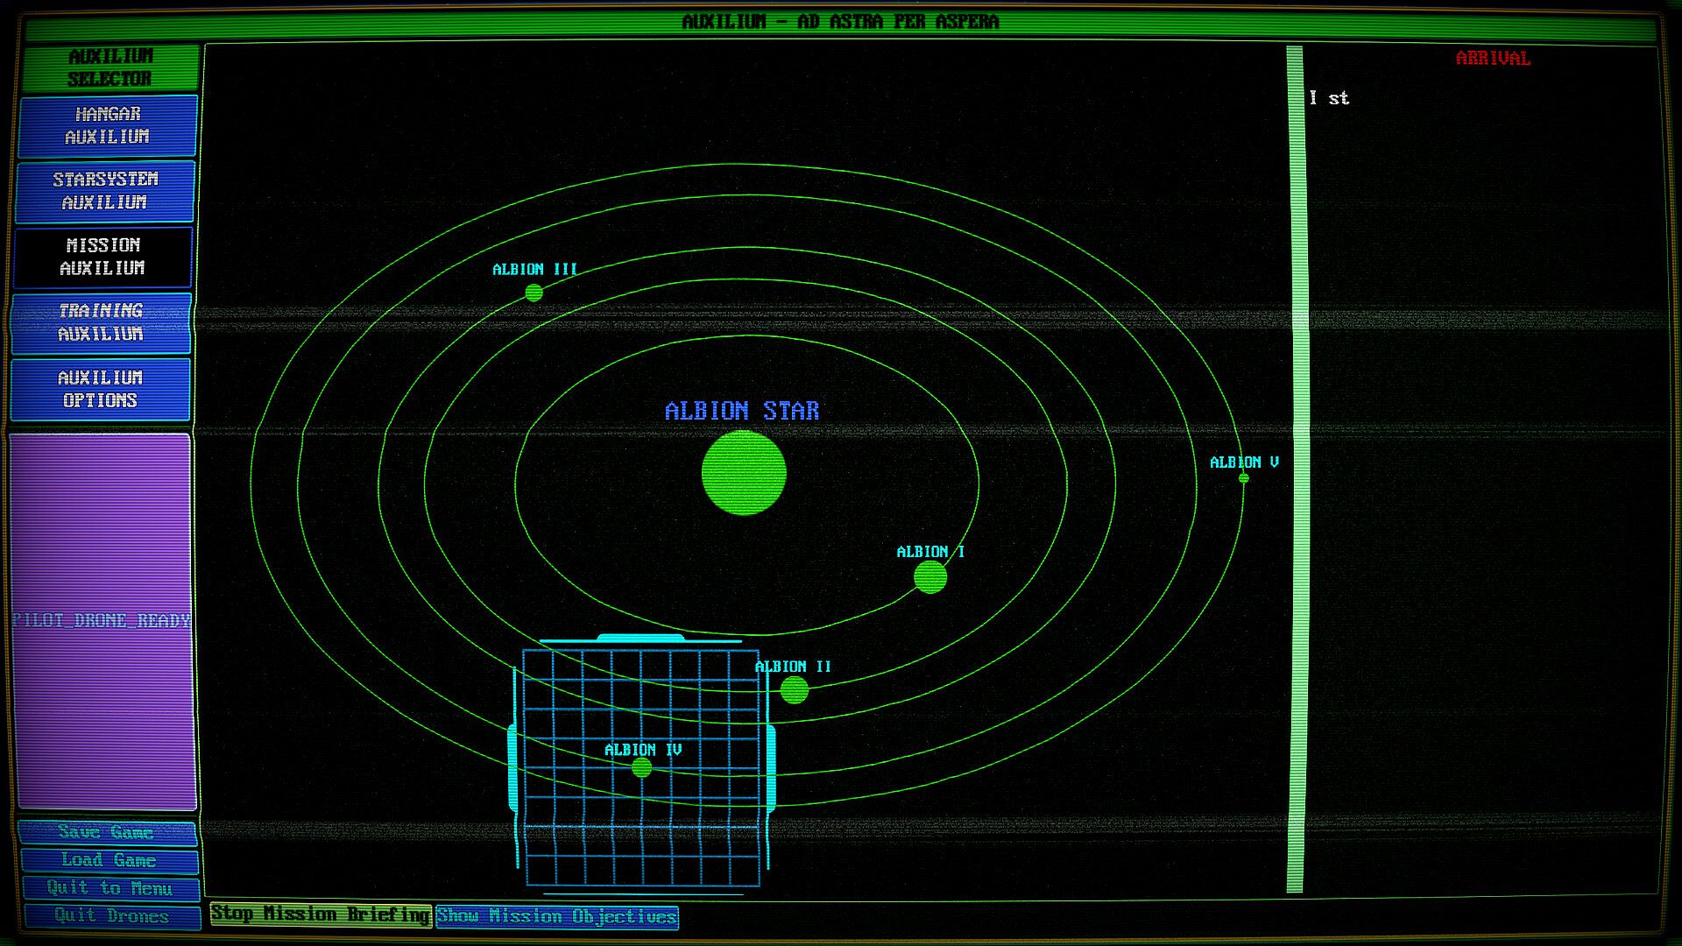Click the Save Game button
The image size is (1682, 946).
coord(106,832)
